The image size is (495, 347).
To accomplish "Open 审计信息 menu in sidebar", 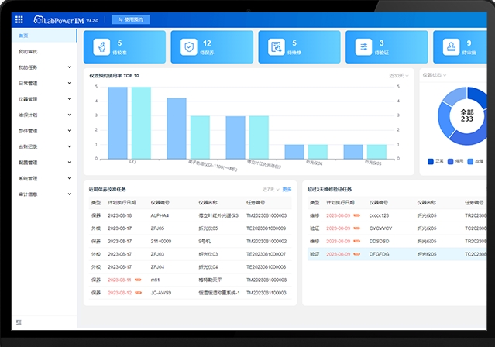I will pyautogui.click(x=44, y=194).
